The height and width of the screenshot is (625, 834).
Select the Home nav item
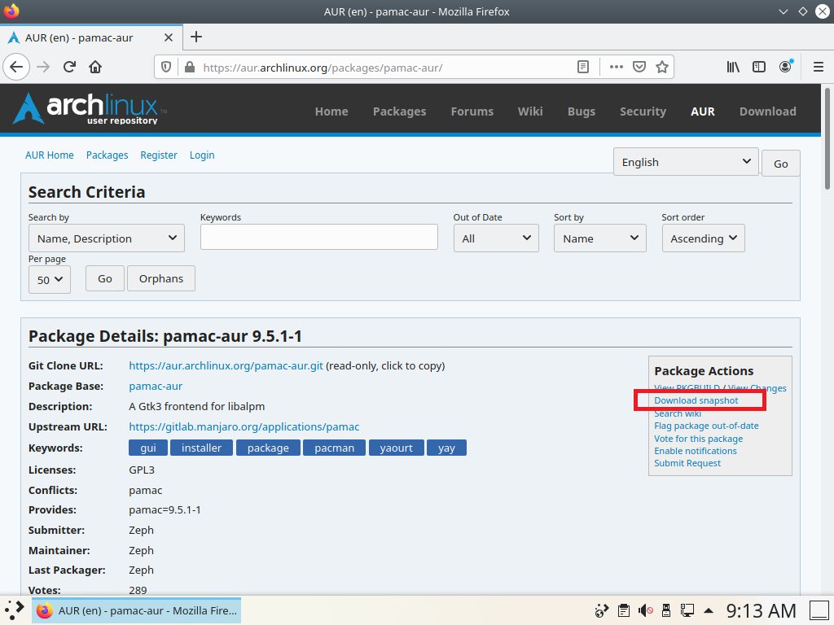point(331,111)
